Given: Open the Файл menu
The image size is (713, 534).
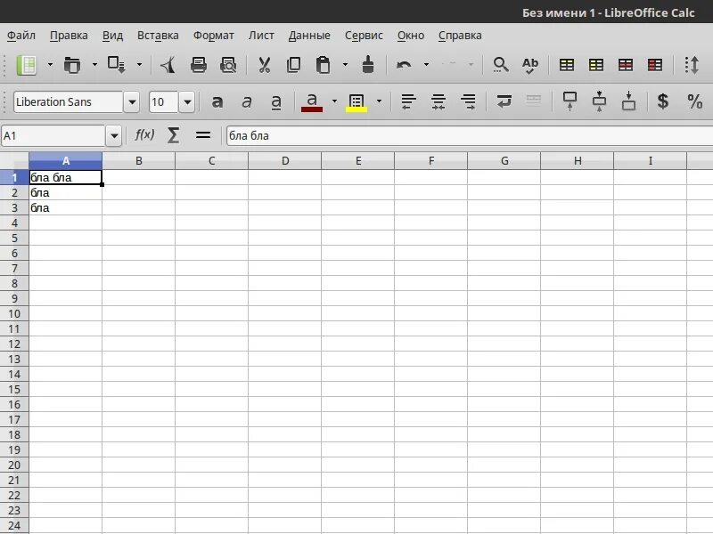Looking at the screenshot, I should (x=21, y=36).
